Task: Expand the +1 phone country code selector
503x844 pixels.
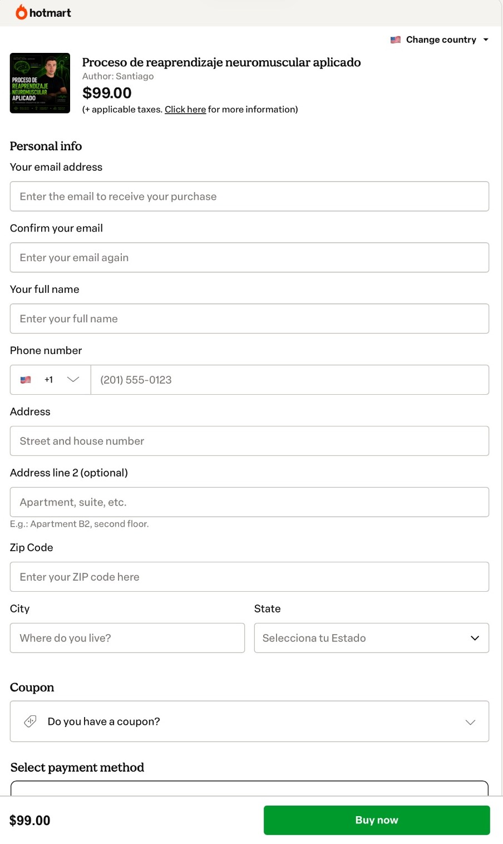Action: pos(51,380)
